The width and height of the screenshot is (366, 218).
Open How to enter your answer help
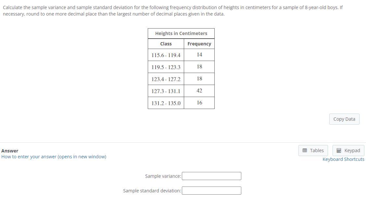tap(54, 156)
